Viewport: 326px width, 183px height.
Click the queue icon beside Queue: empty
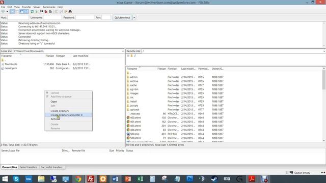(x=291, y=173)
